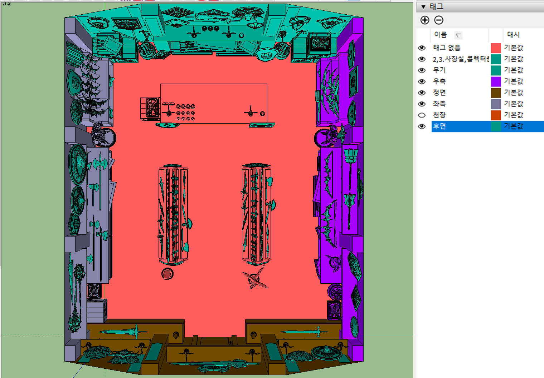Open dash style 기본값 for 무기 tag

[x=514, y=70]
